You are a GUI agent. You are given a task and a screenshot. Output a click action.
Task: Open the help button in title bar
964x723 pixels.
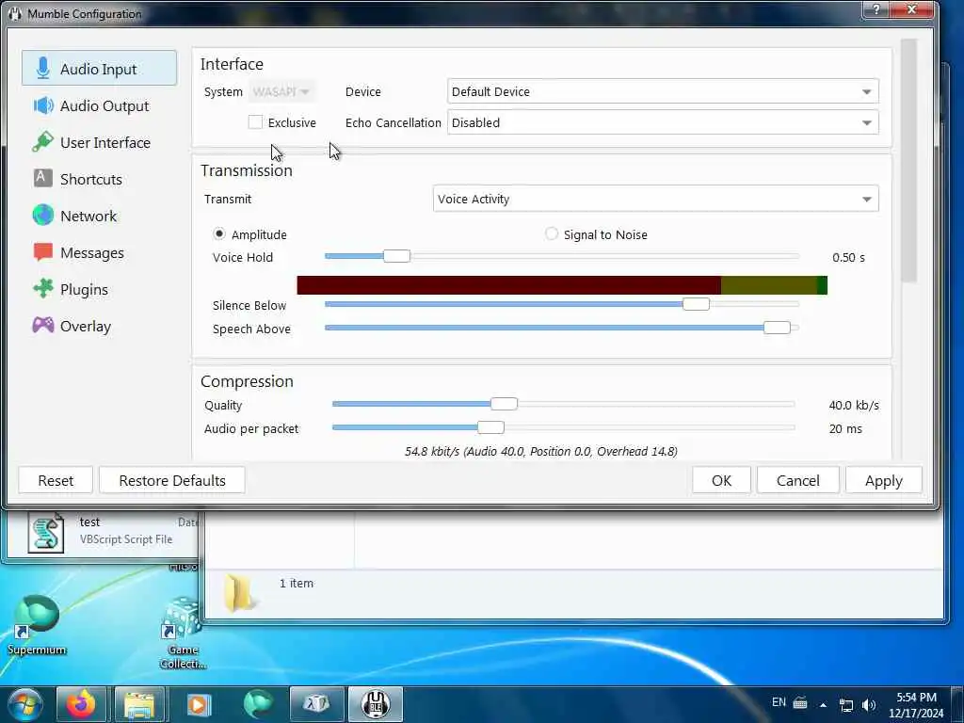tap(876, 9)
